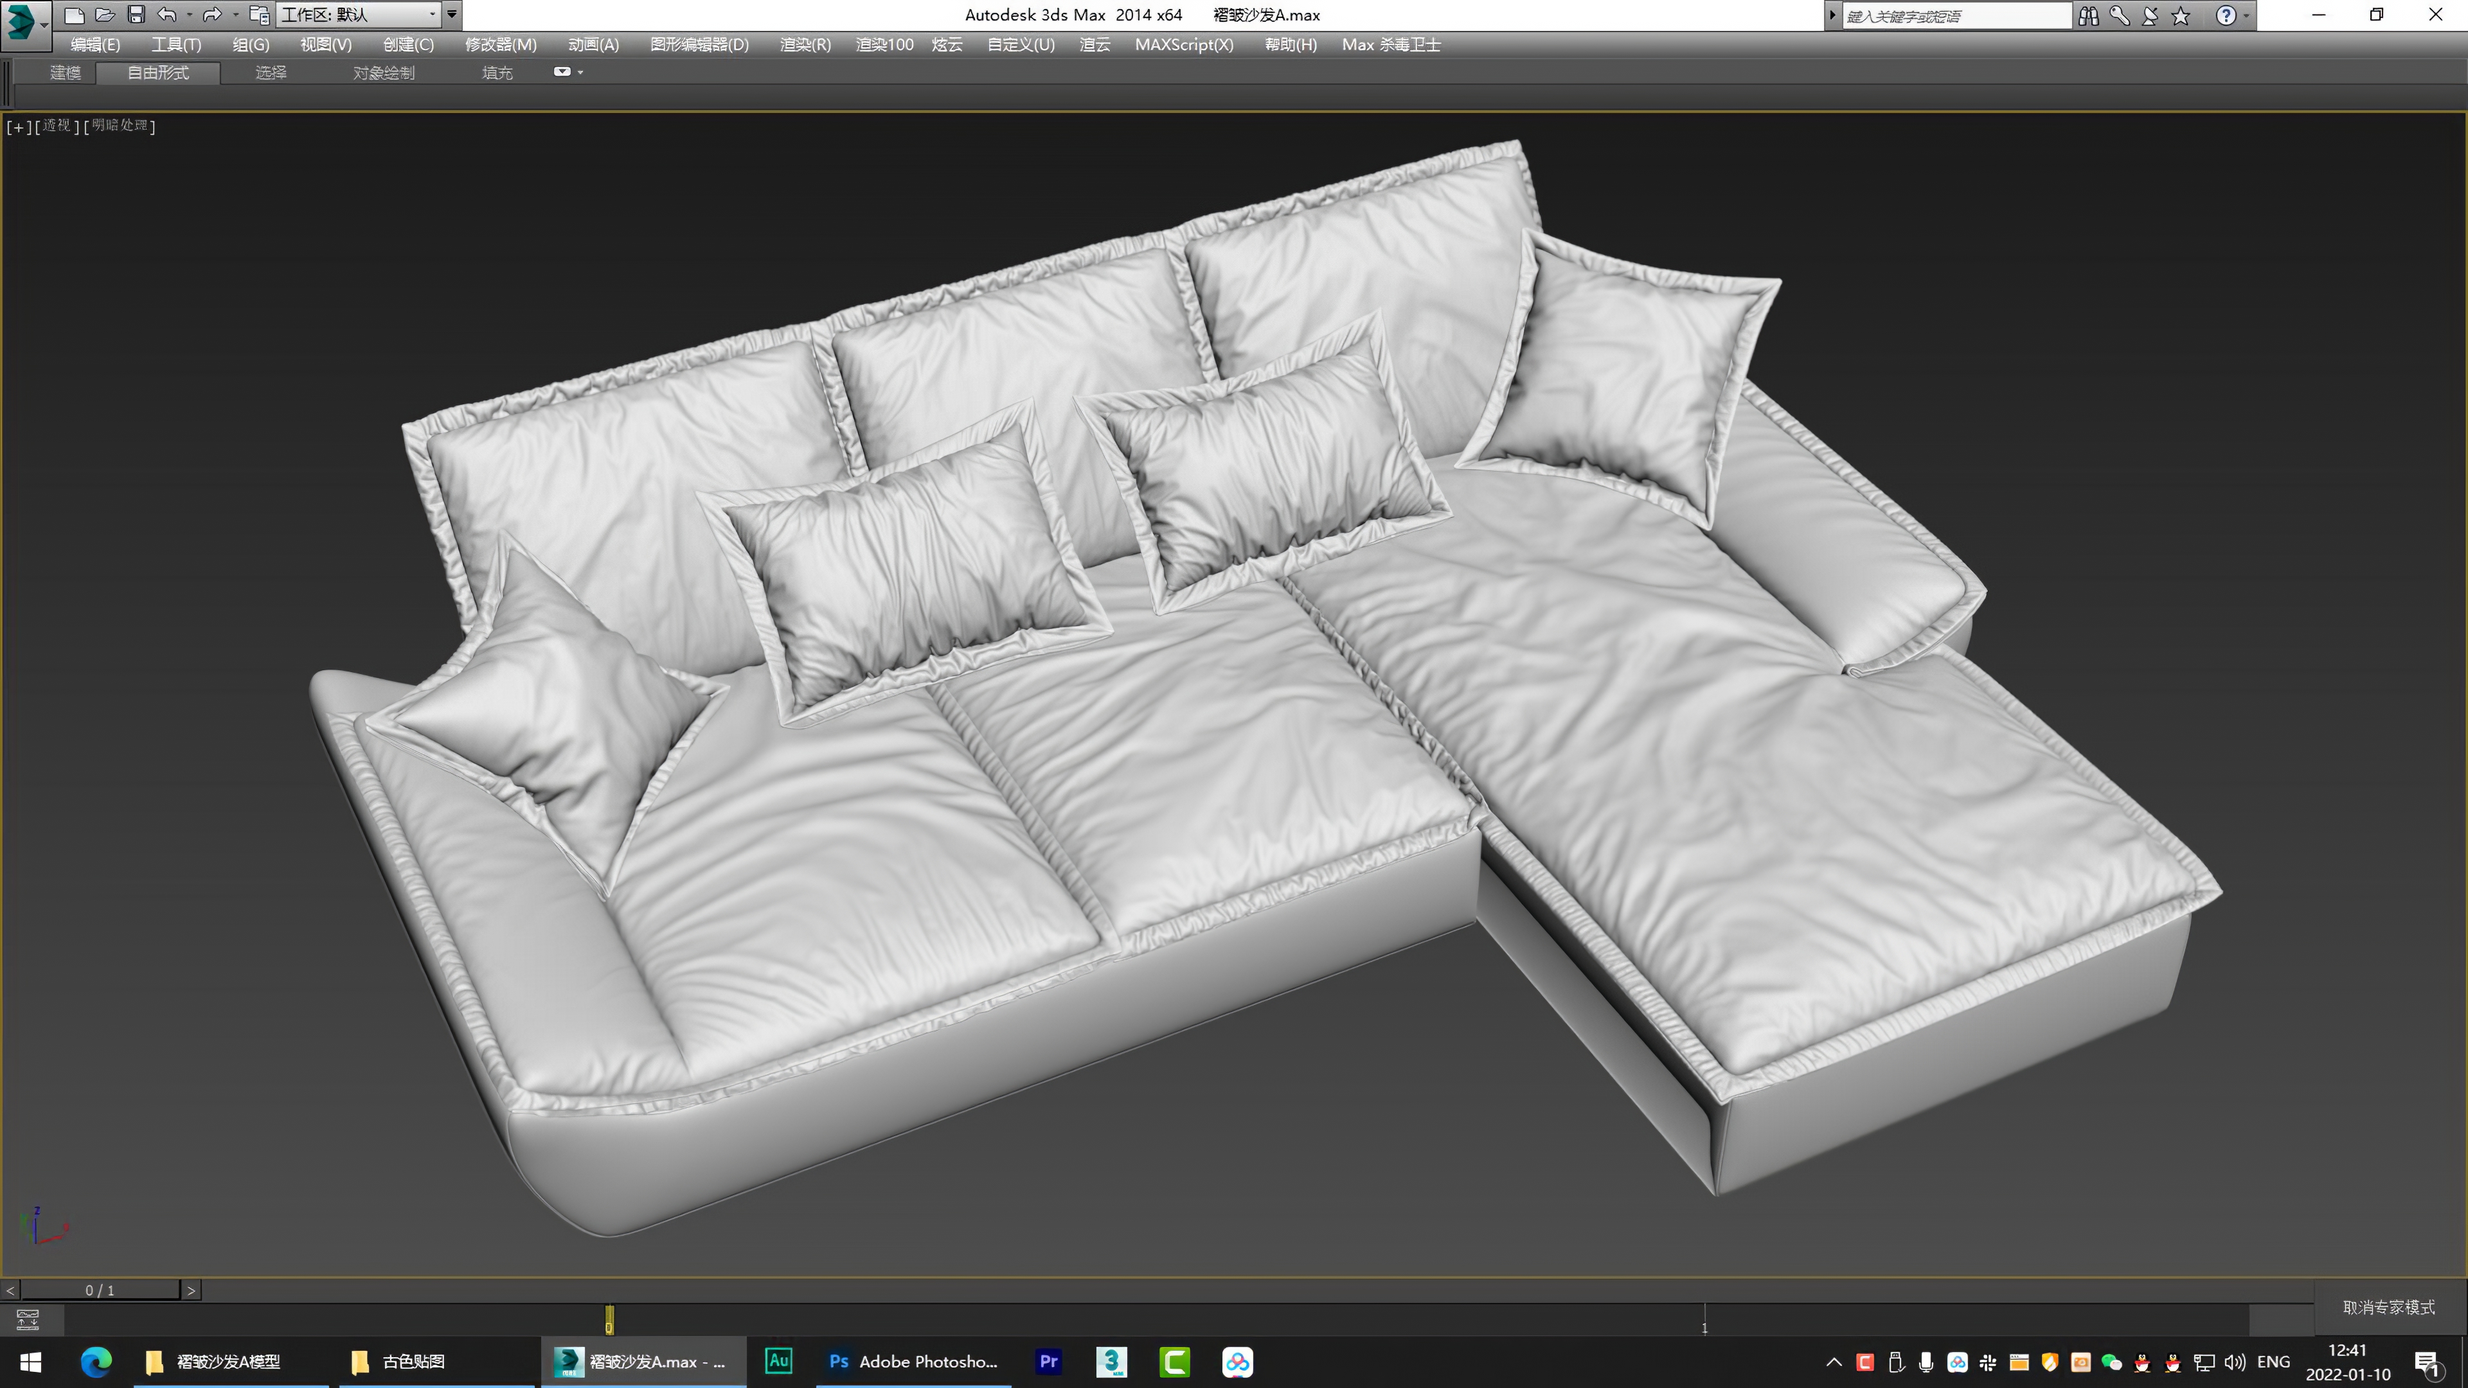Expand the 3ds Max application menu arrow
Screen dimensions: 2468x1388
[43, 24]
